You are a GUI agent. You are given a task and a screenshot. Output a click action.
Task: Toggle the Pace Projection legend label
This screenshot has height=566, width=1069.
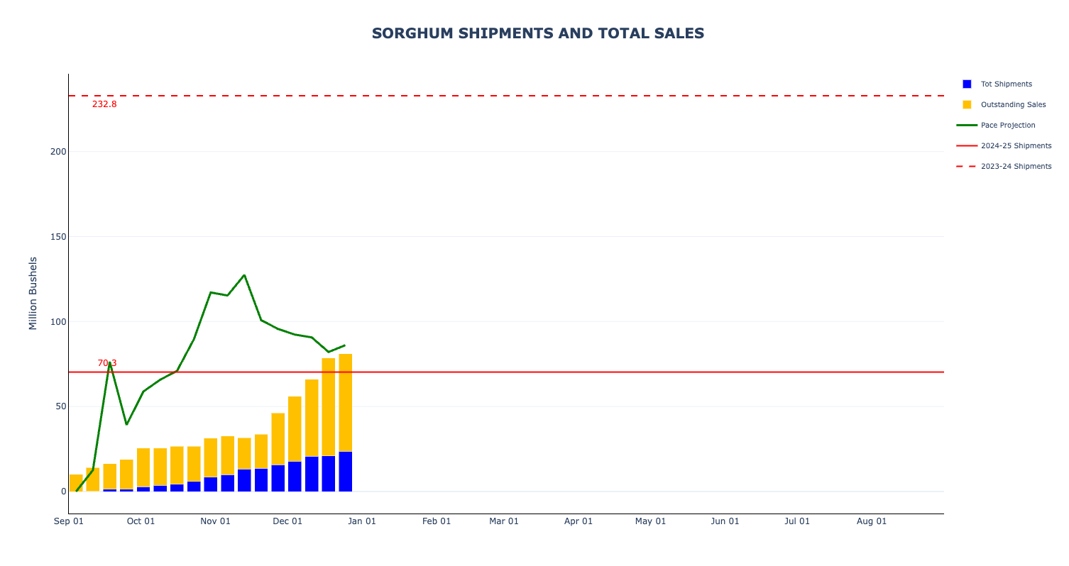1008,126
